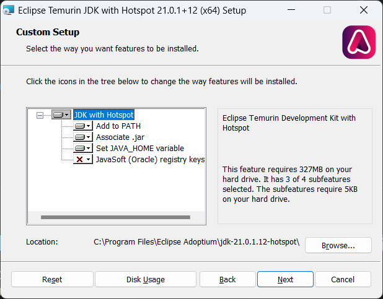Click the Reset button
This screenshot has height=299, width=383.
pos(52,279)
